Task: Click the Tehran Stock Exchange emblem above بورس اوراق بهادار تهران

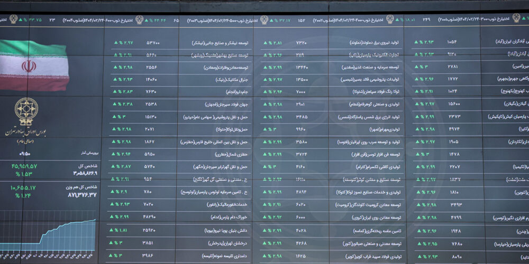Action: pyautogui.click(x=26, y=112)
